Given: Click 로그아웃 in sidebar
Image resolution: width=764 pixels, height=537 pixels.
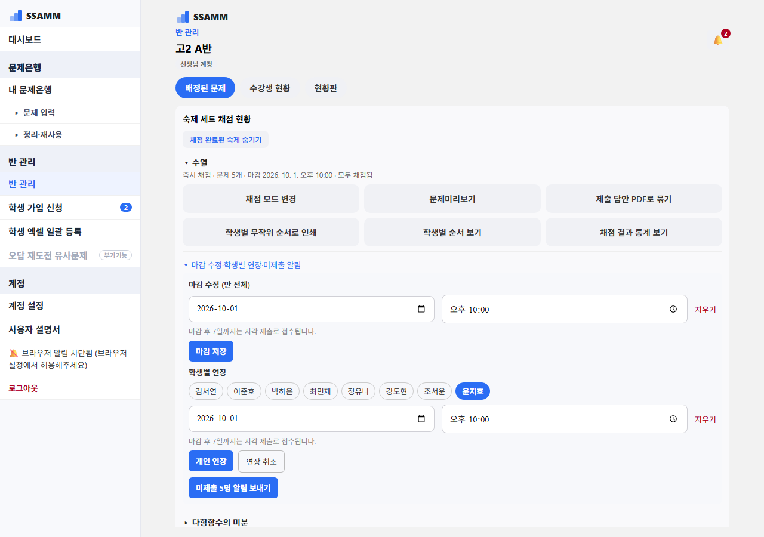Looking at the screenshot, I should tap(70, 388).
